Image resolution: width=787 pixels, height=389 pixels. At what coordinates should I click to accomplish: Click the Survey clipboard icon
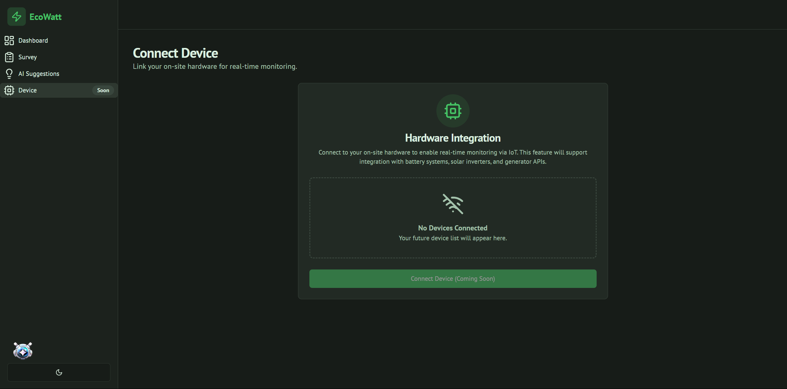click(9, 57)
